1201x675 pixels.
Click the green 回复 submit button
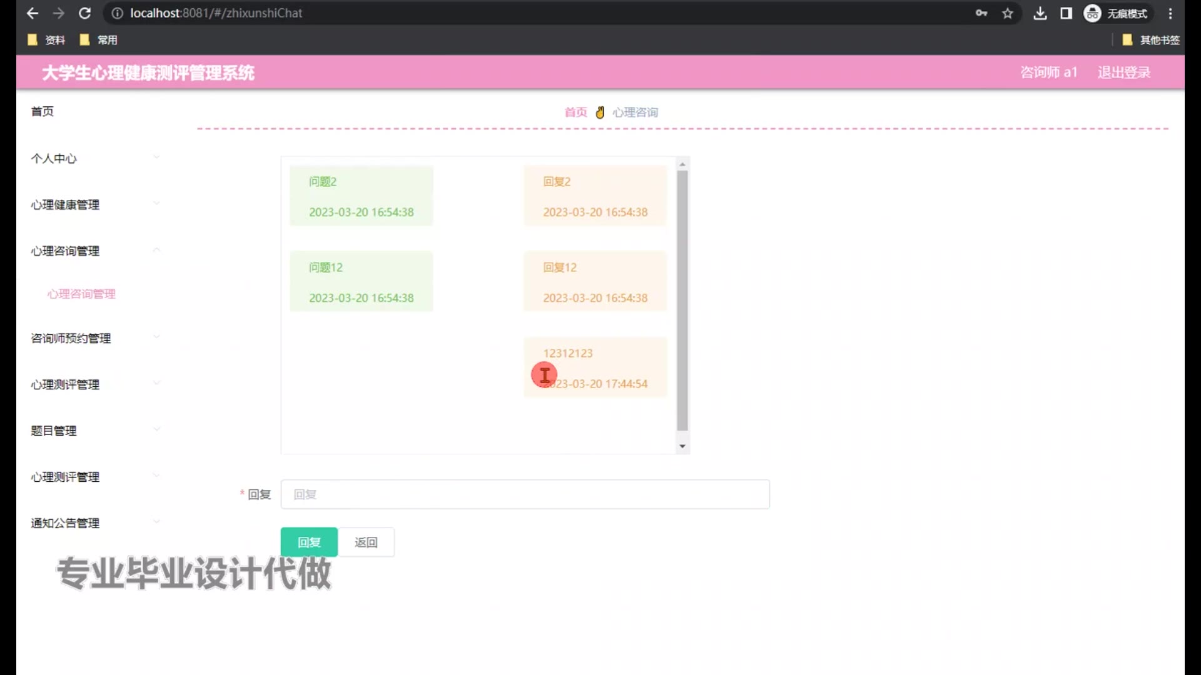click(x=309, y=542)
